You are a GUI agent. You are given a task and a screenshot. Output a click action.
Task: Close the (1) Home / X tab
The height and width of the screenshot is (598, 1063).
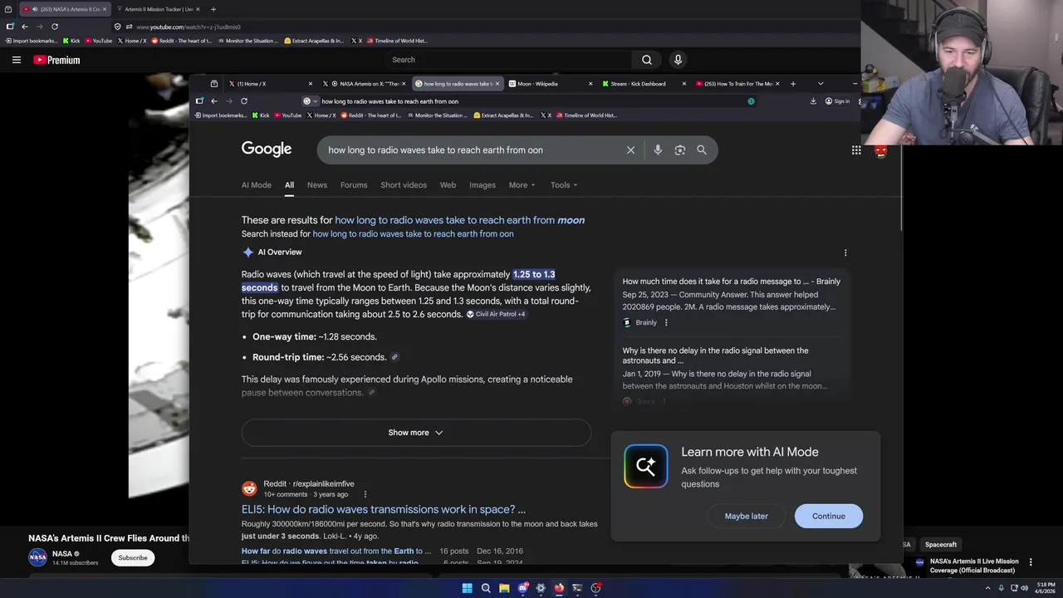coord(311,84)
